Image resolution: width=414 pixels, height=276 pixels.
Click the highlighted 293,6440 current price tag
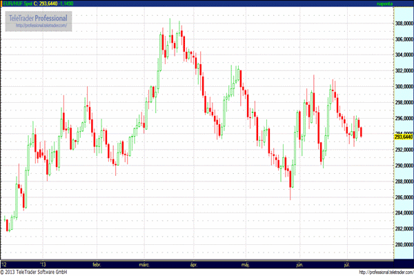403,137
